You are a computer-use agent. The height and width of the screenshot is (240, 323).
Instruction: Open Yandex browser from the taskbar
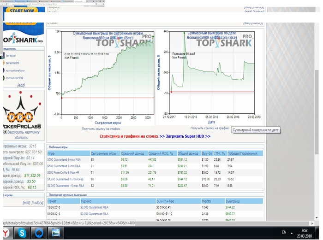tap(6, 233)
